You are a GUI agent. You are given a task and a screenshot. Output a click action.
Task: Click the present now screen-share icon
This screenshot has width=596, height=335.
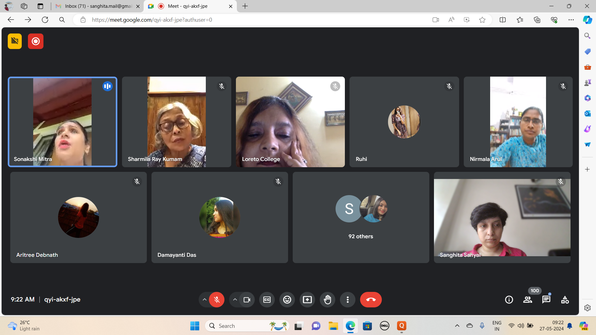click(307, 300)
